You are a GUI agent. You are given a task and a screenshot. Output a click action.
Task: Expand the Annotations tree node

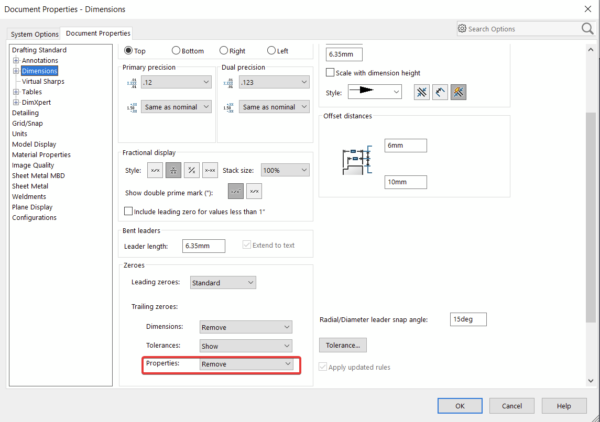click(x=16, y=60)
